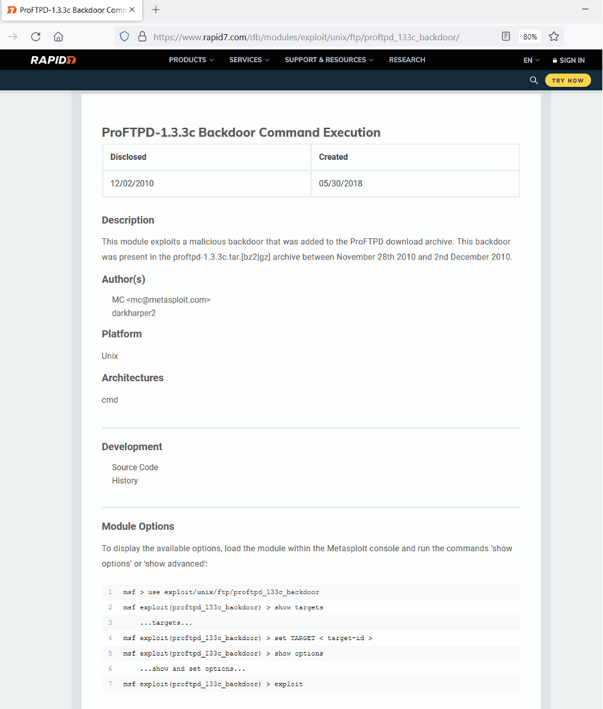Open a new browser tab
The width and height of the screenshot is (603, 709).
click(156, 10)
